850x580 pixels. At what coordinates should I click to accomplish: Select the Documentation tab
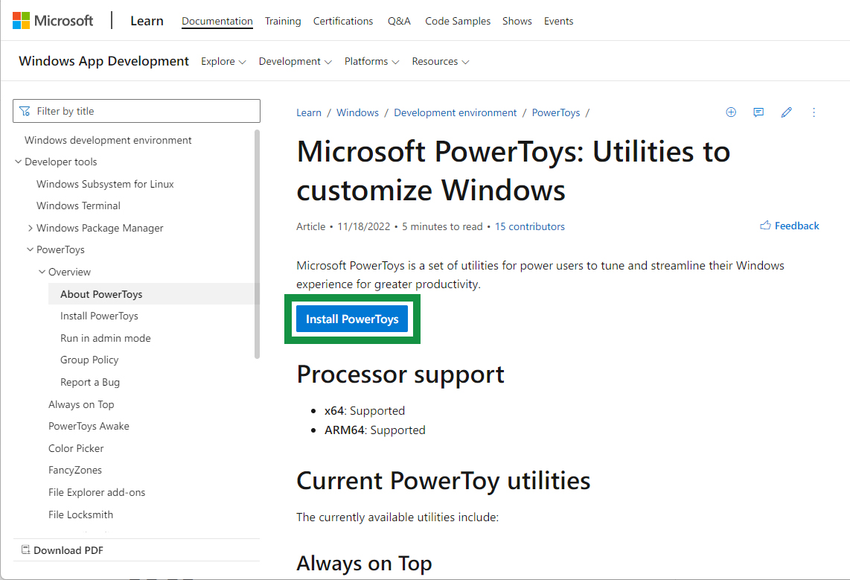(217, 21)
